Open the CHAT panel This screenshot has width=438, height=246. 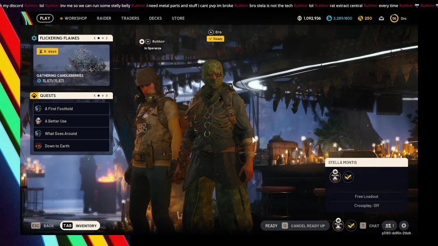(x=374, y=226)
